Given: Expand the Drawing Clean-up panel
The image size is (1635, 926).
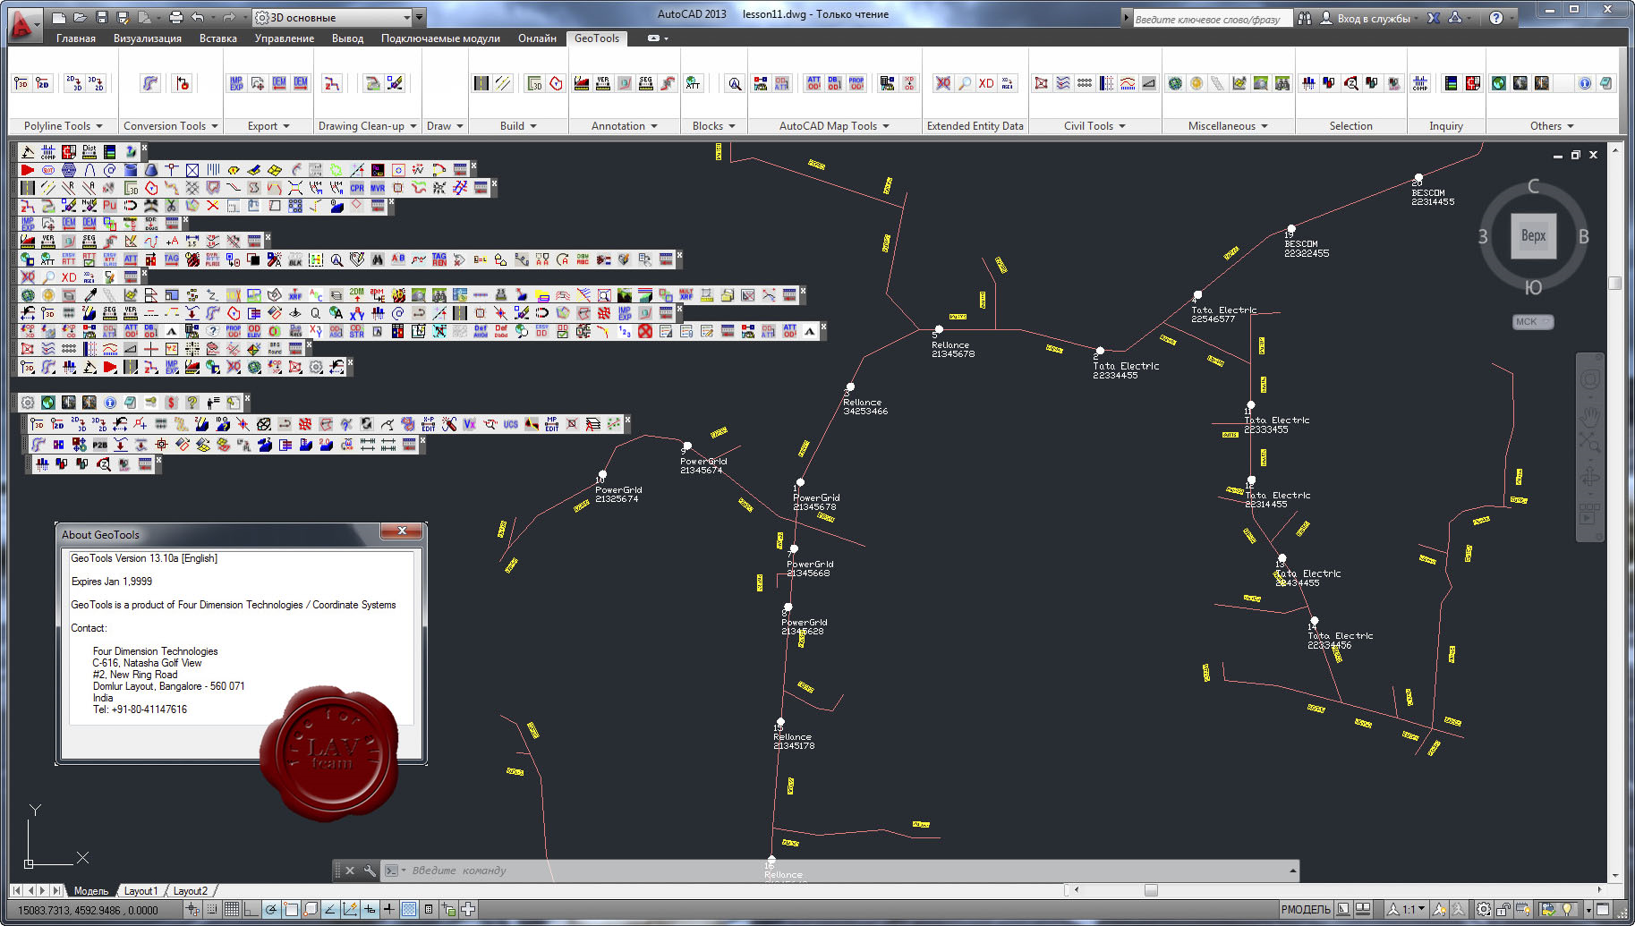Looking at the screenshot, I should pos(368,126).
